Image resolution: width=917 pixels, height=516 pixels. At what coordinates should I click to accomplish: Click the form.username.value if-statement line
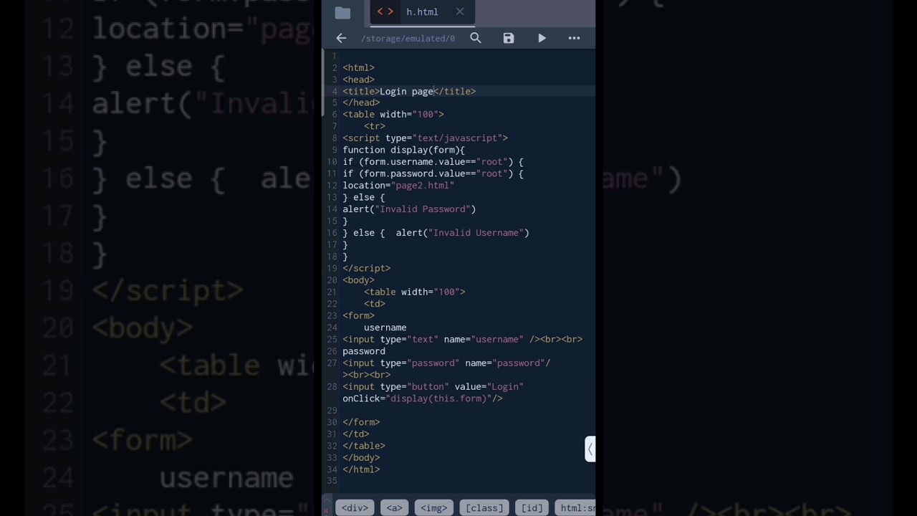point(433,162)
